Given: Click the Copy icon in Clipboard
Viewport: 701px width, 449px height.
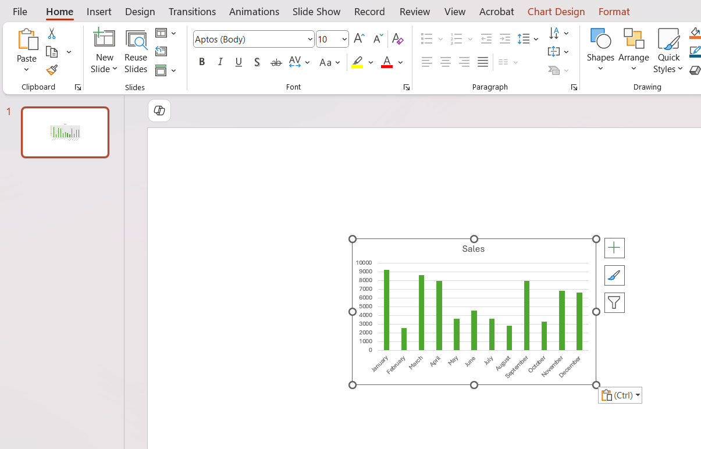Looking at the screenshot, I should 52,52.
